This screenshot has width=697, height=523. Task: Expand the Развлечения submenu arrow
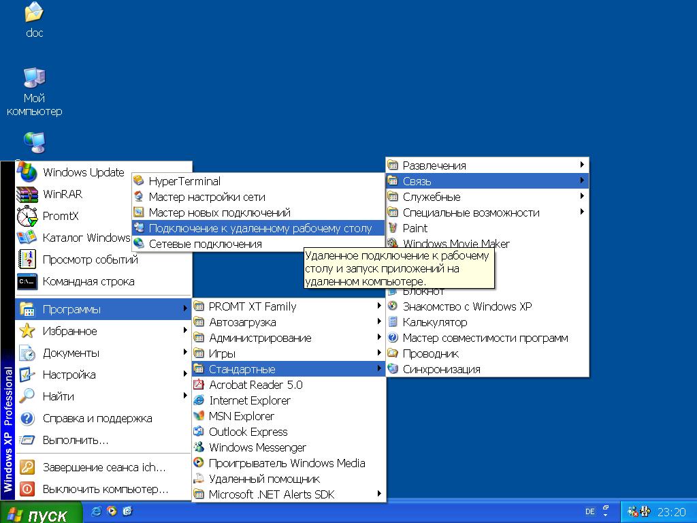582,165
